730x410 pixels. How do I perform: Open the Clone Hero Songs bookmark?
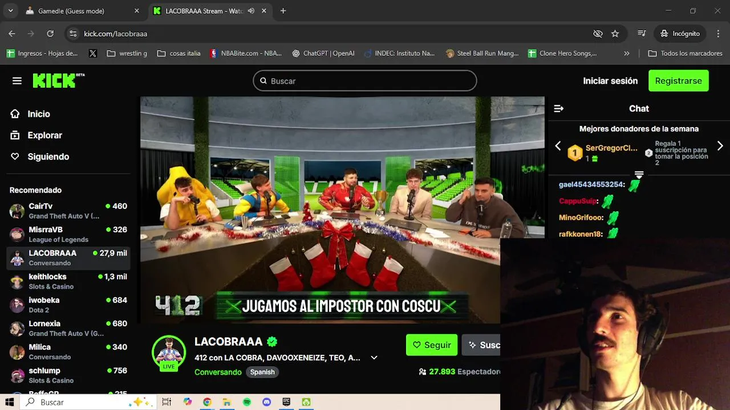point(562,54)
